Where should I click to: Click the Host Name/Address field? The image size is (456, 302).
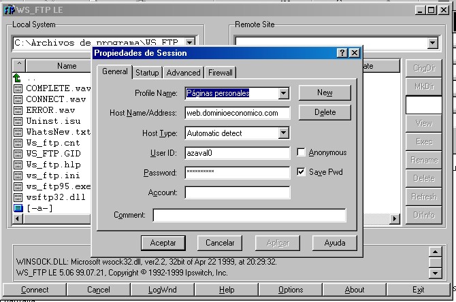[238, 113]
